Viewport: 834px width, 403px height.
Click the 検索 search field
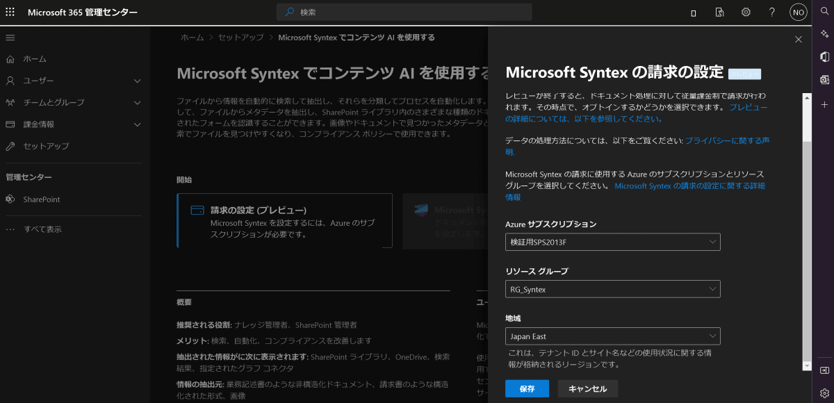pyautogui.click(x=404, y=13)
